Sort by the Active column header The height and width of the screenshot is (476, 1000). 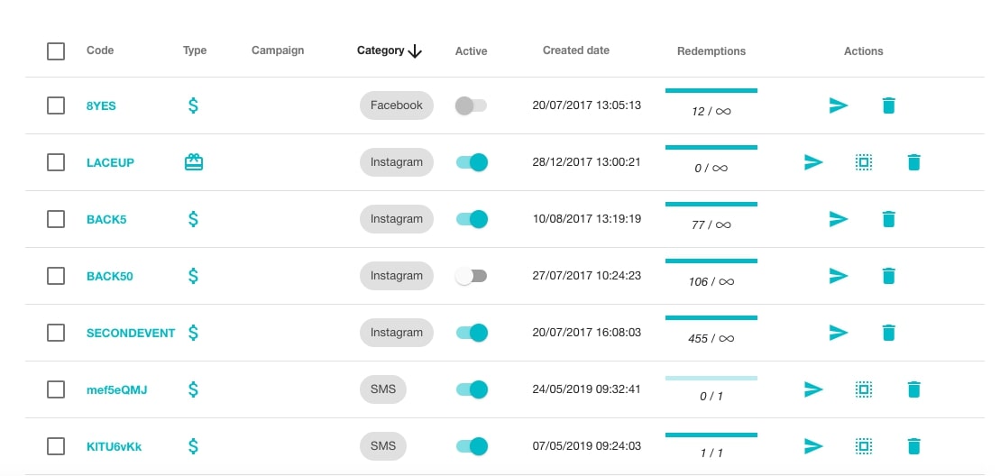click(472, 51)
